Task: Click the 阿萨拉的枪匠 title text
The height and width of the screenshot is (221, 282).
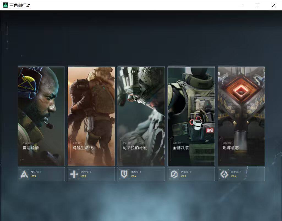Action: [x=135, y=148]
